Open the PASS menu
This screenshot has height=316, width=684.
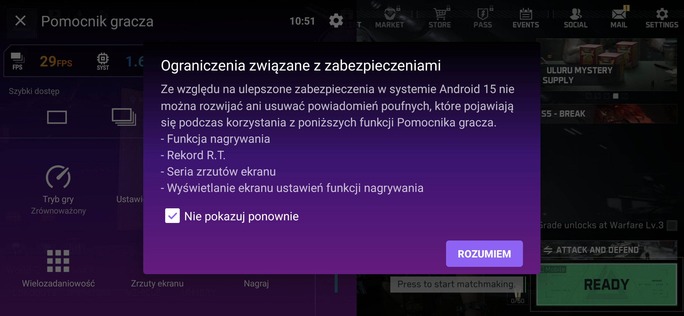pos(483,18)
